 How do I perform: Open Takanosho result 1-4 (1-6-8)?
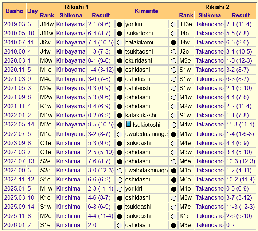point(240,134)
